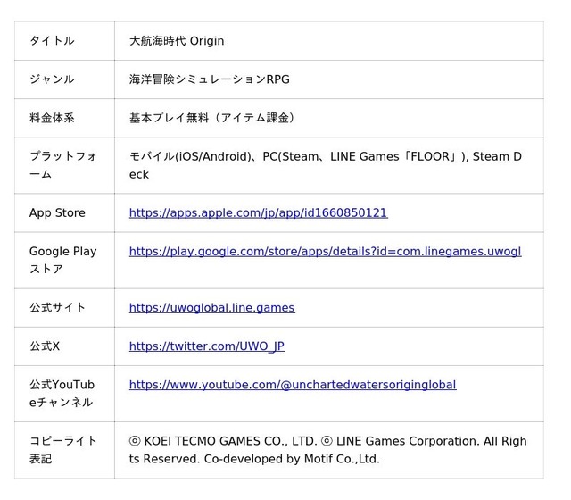Open the Google Play store link
Viewport: 571px width, 500px height.
pyautogui.click(x=325, y=252)
